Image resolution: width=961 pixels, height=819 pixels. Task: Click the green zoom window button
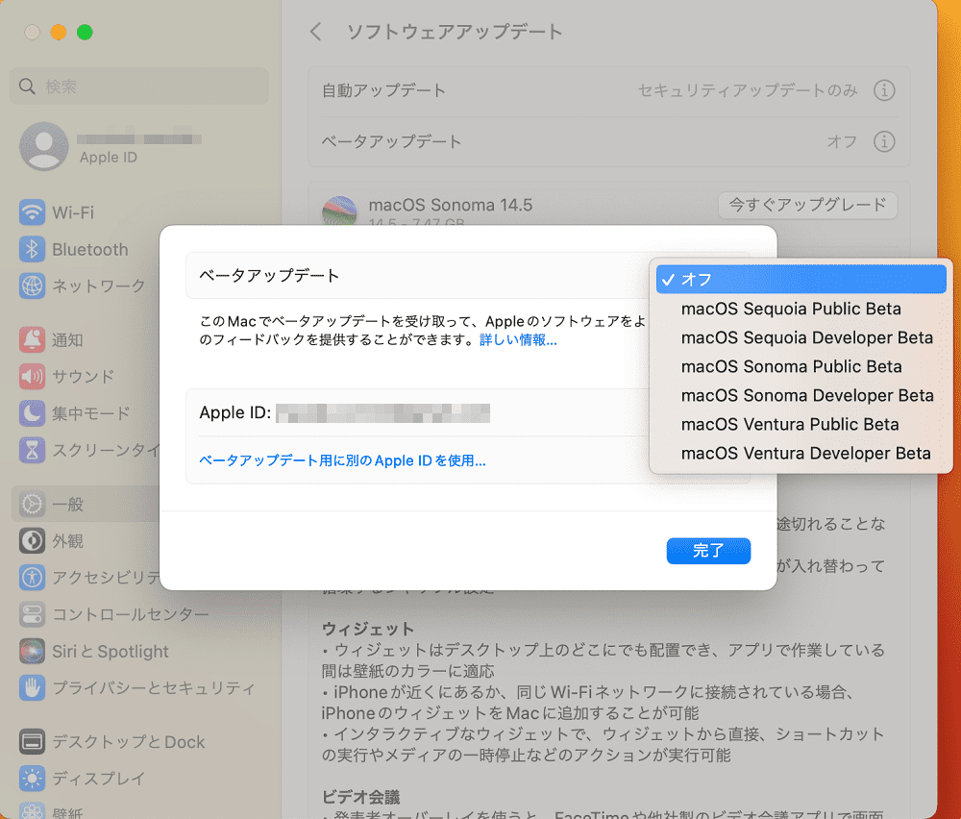tap(85, 32)
